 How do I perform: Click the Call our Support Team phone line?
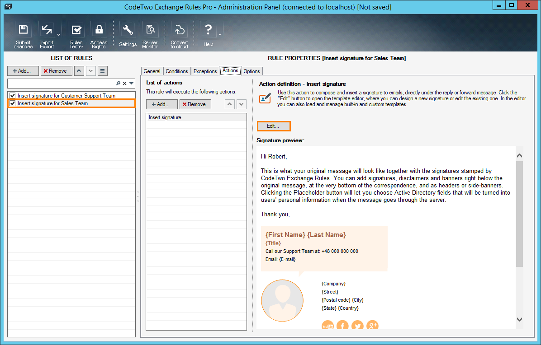(312, 252)
